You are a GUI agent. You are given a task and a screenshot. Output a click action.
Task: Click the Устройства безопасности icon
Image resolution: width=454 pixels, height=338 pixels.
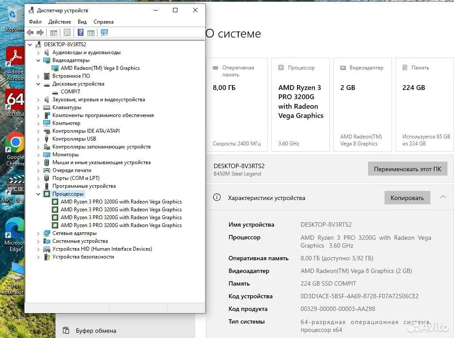pyautogui.click(x=47, y=257)
